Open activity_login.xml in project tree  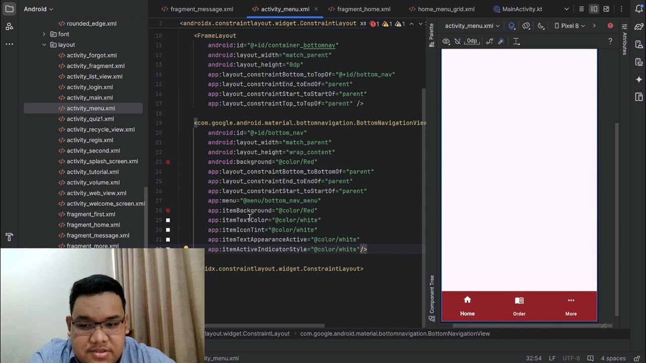point(89,87)
